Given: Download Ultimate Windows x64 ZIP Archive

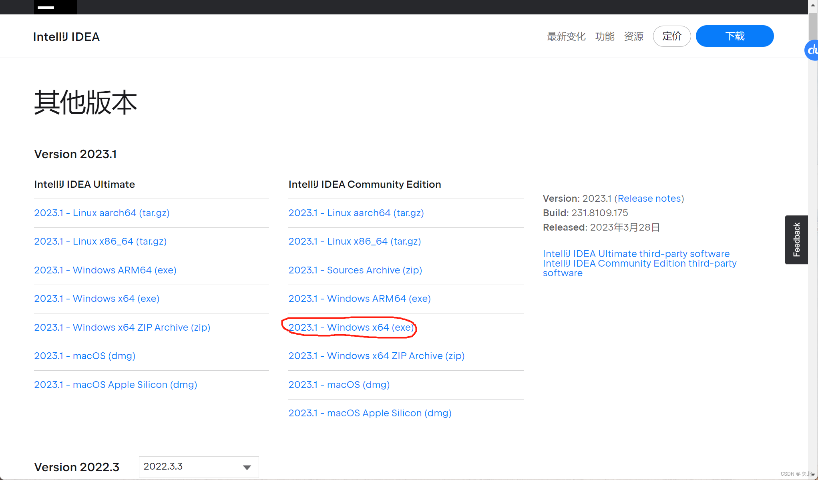Looking at the screenshot, I should (x=122, y=327).
